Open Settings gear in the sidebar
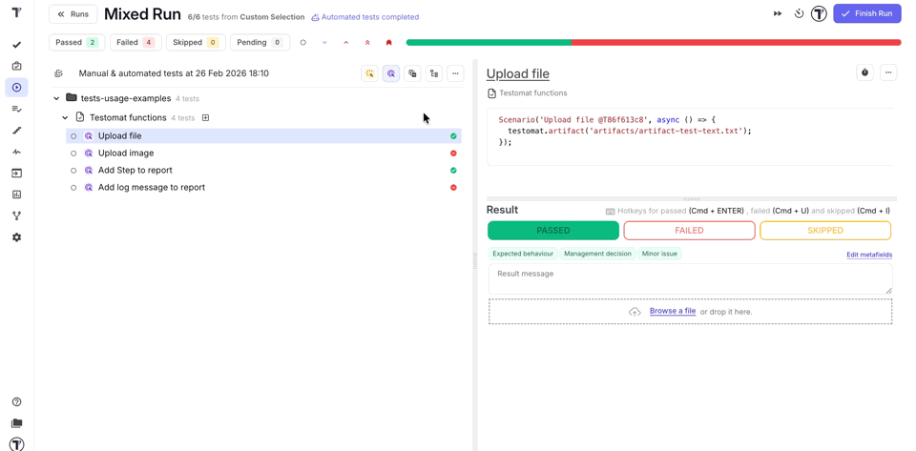Viewport: 916px width, 451px height. point(16,237)
